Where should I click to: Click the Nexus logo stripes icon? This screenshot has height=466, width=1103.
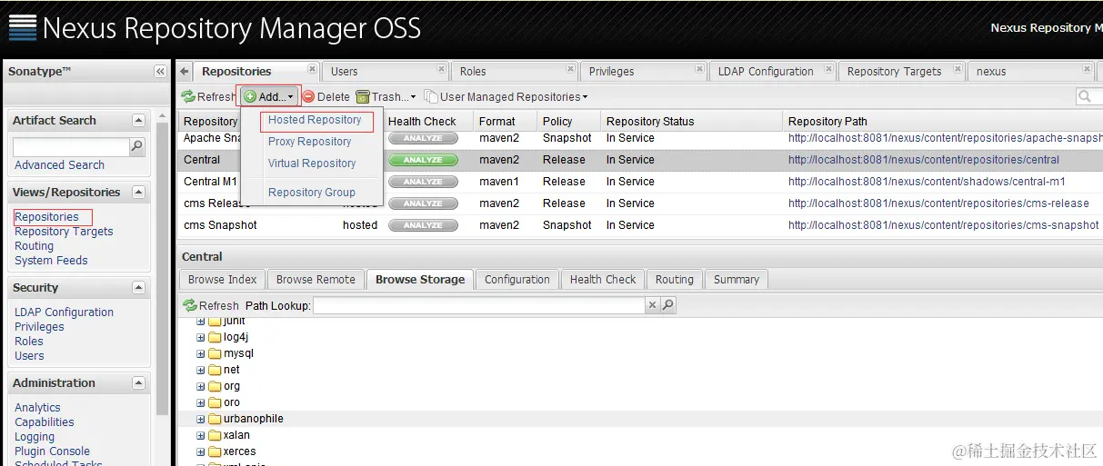tap(23, 27)
